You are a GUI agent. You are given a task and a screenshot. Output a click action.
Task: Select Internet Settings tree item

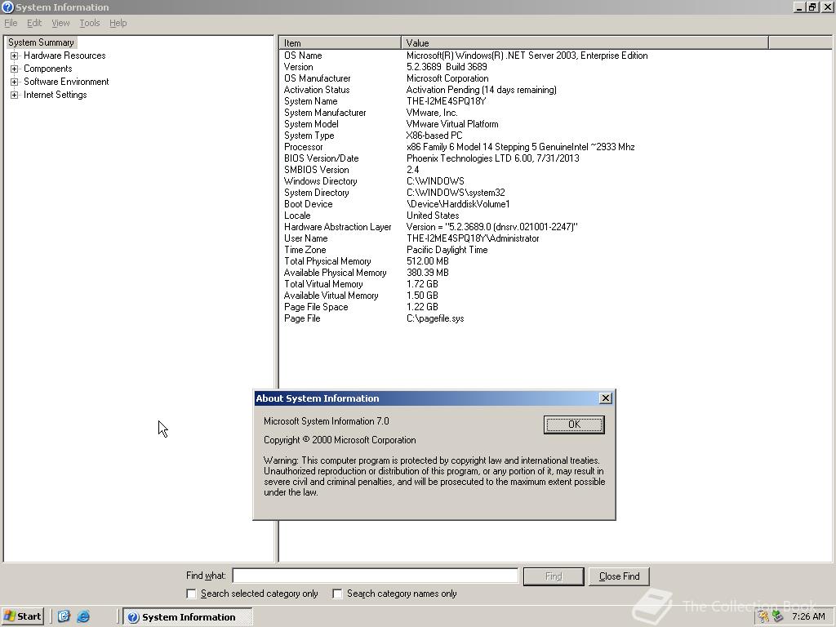coord(55,95)
